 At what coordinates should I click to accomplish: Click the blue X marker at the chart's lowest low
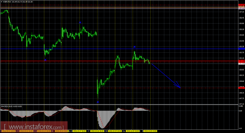98,102
